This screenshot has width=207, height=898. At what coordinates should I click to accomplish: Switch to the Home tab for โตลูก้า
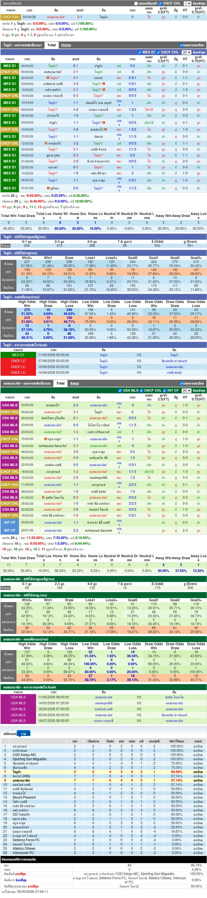point(66,45)
